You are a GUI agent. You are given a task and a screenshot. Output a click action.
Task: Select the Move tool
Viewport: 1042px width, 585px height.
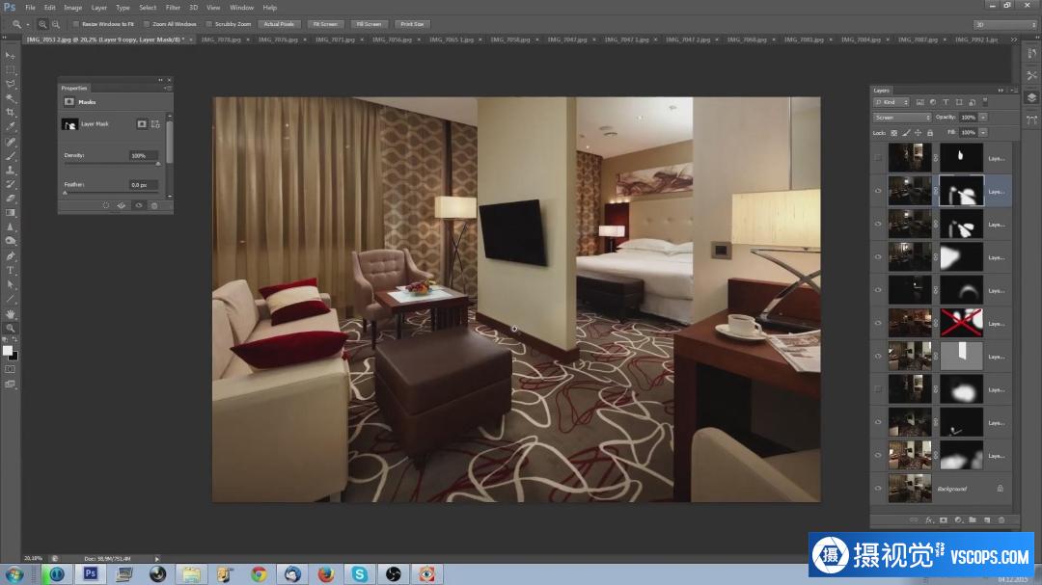coord(10,55)
